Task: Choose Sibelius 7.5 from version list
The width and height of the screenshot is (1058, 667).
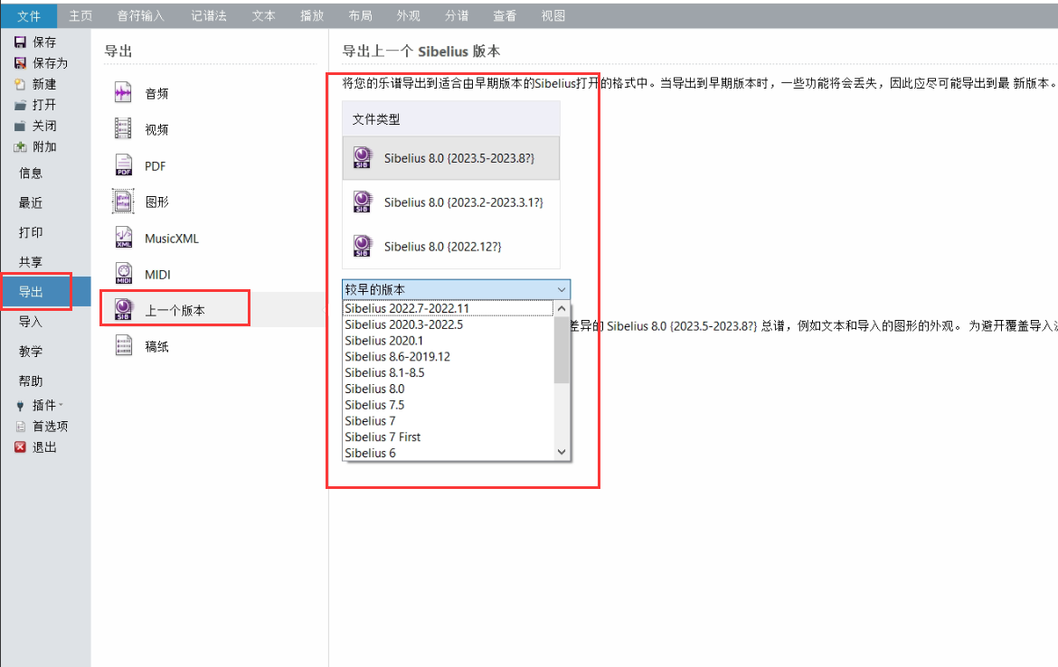Action: point(374,405)
